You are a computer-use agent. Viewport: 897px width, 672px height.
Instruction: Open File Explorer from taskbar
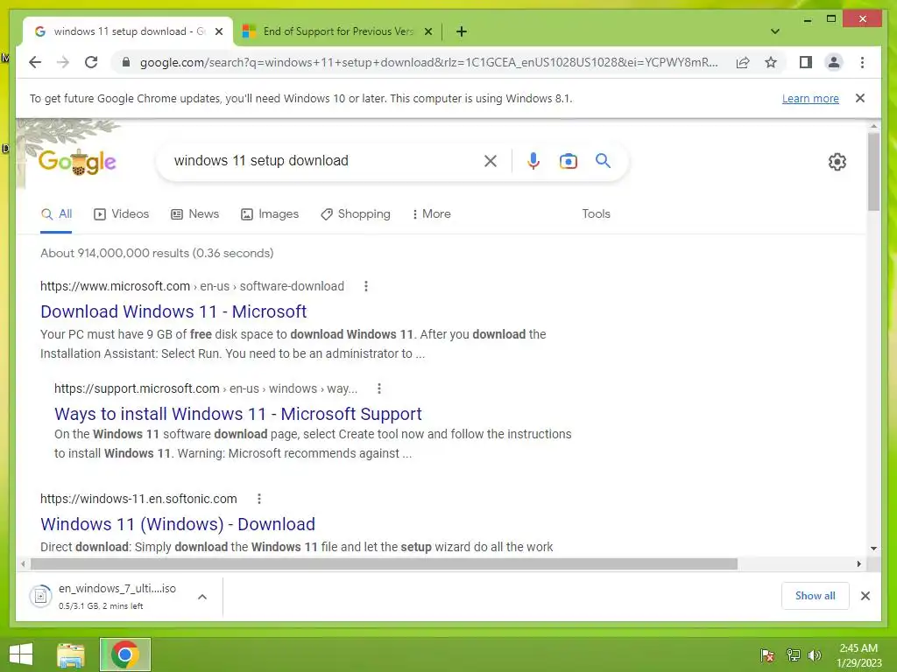(71, 654)
